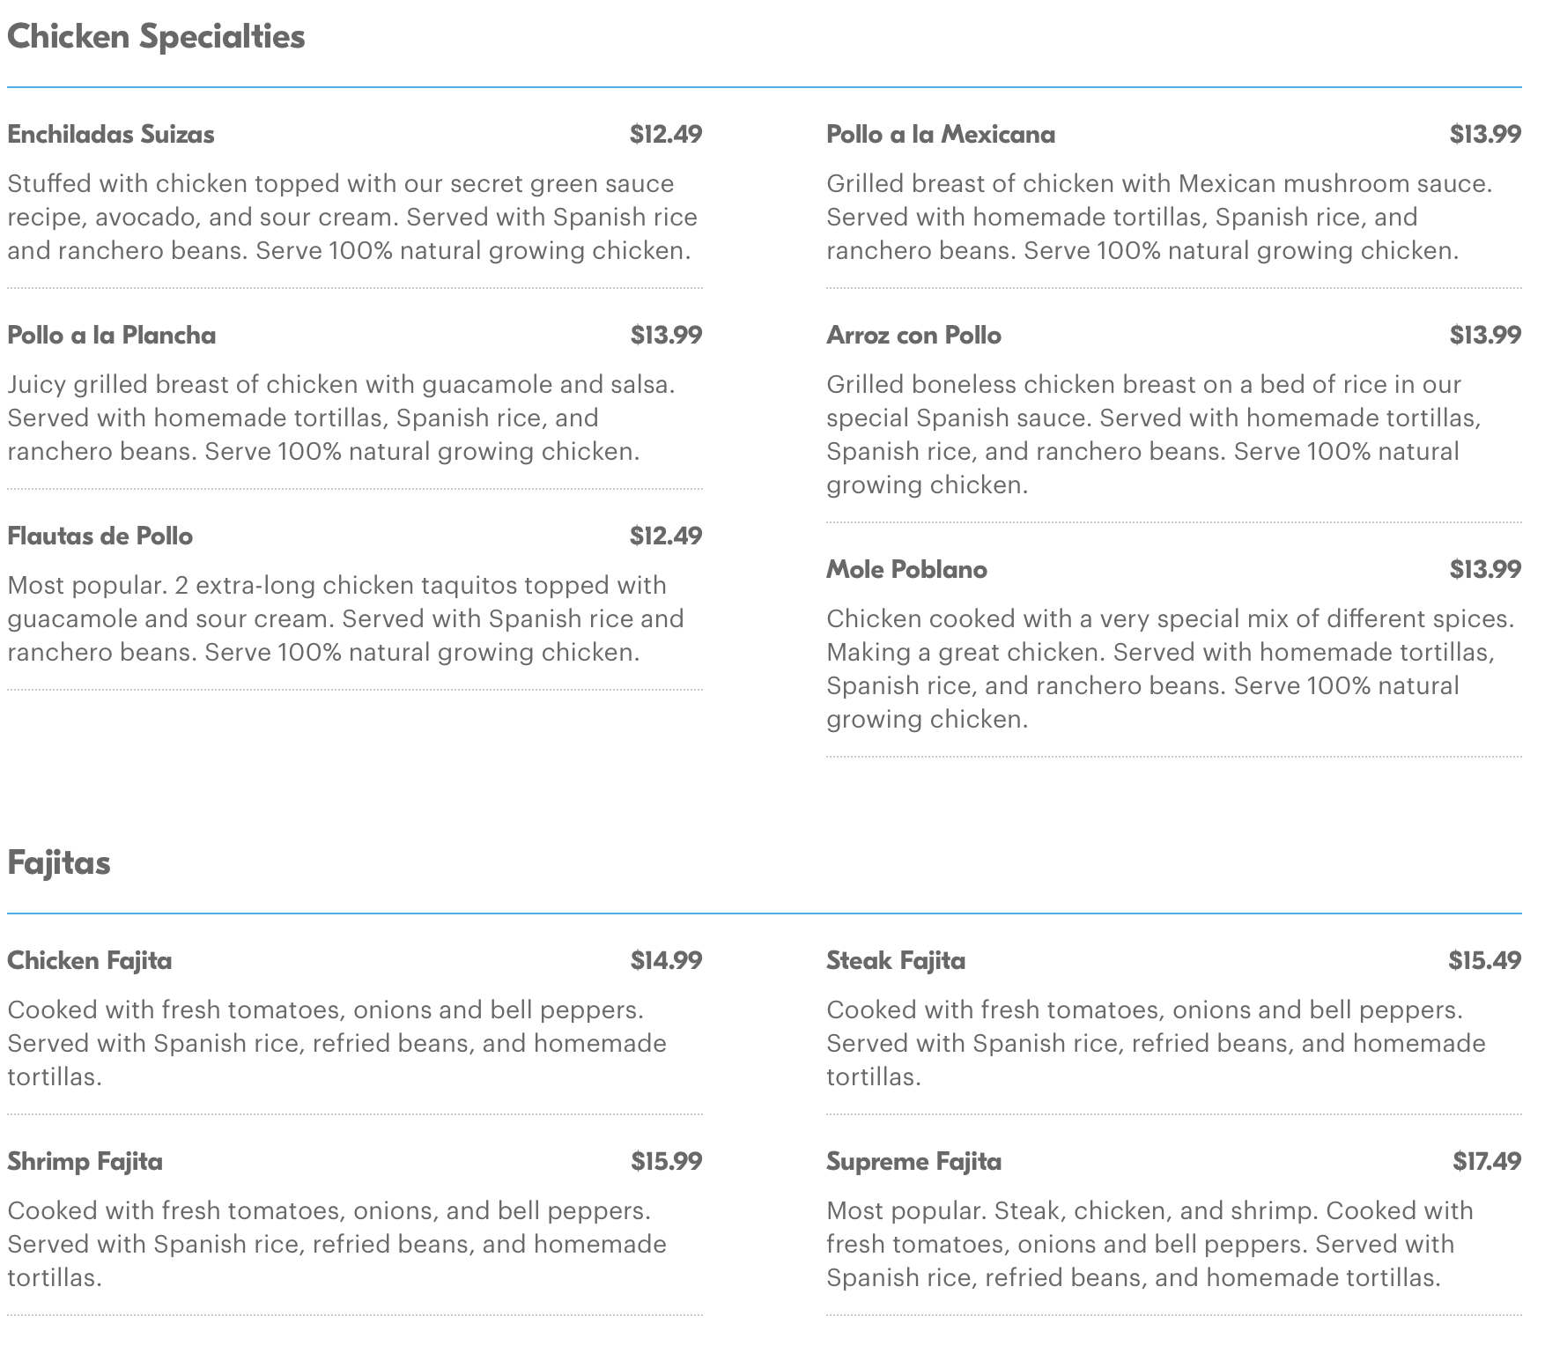This screenshot has width=1545, height=1346.
Task: Open the Chicken Fajita item
Action: click(89, 960)
